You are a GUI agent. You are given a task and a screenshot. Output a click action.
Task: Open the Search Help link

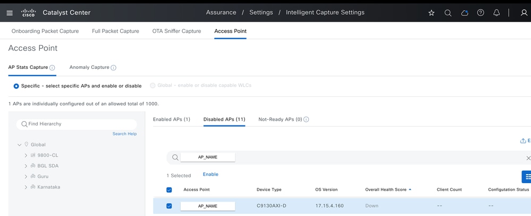point(124,134)
